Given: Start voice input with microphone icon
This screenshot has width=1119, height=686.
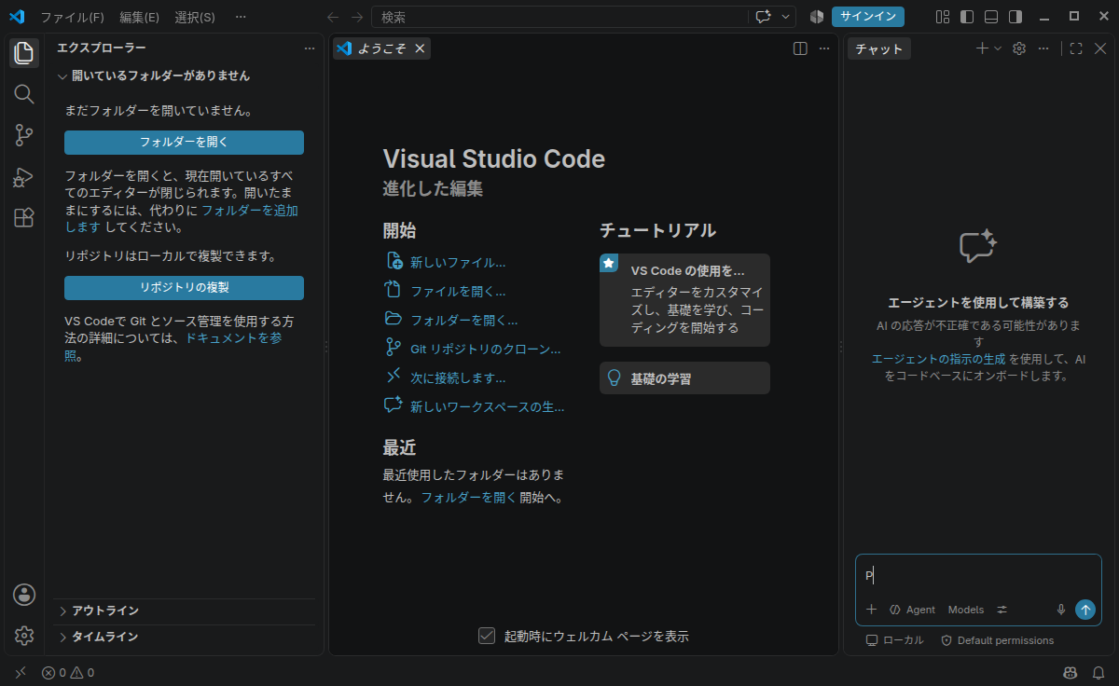Looking at the screenshot, I should (x=1060, y=610).
